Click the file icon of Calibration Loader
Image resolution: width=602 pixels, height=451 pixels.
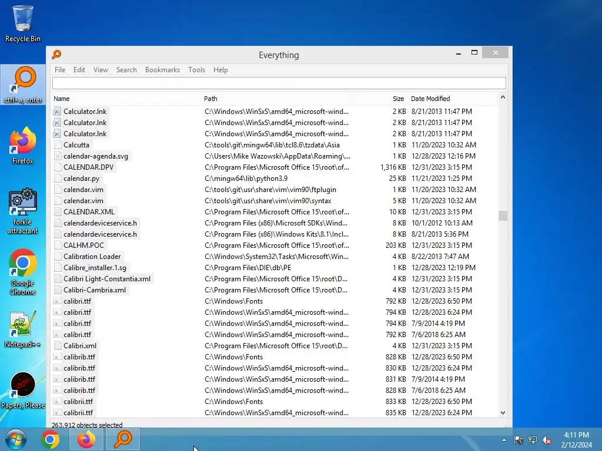coord(58,256)
